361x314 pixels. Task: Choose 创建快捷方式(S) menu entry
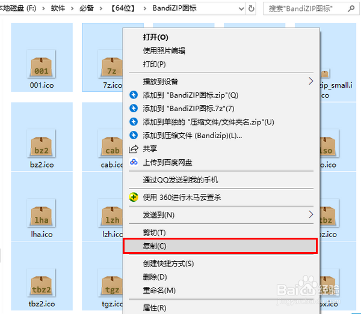point(221,264)
